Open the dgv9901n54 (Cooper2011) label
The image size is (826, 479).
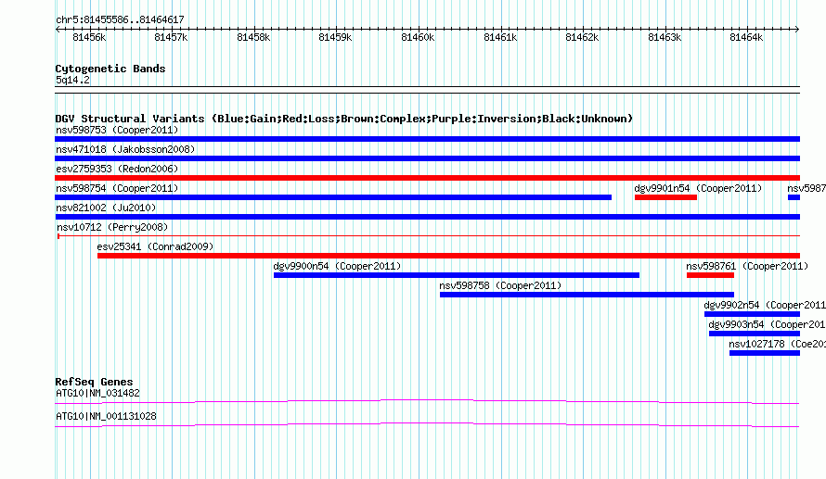(x=698, y=188)
